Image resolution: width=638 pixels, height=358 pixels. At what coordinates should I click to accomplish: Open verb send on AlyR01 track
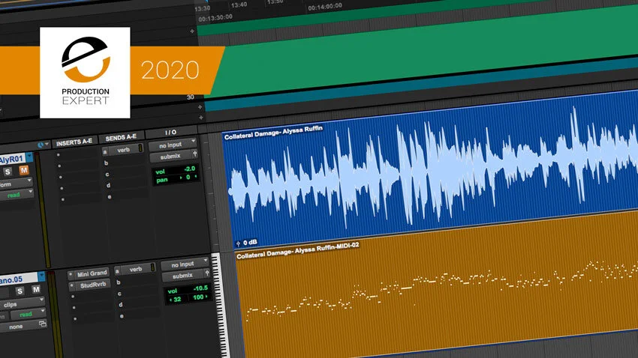[x=123, y=150]
